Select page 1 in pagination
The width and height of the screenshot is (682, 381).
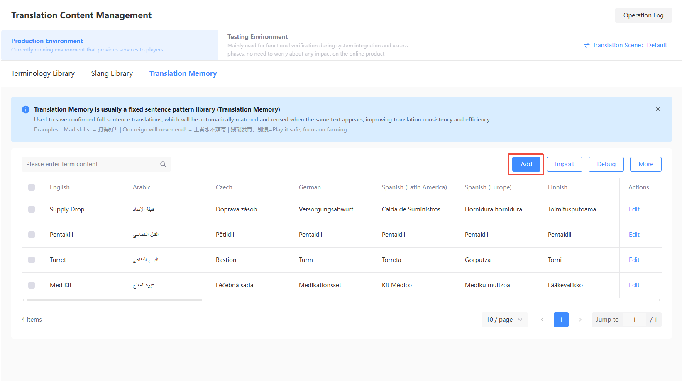(561, 320)
